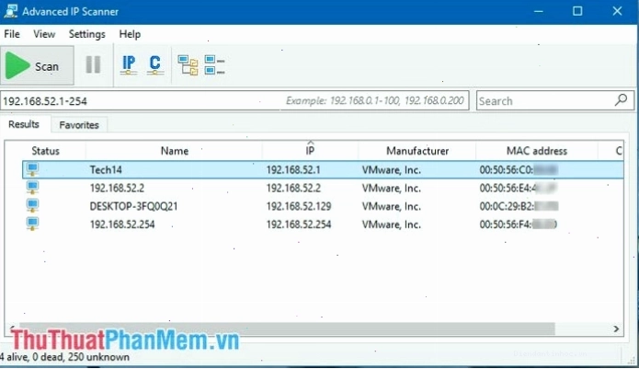Viewport: 639px width, 369px height.
Task: Select the IP range toolbar icon
Action: tap(129, 64)
